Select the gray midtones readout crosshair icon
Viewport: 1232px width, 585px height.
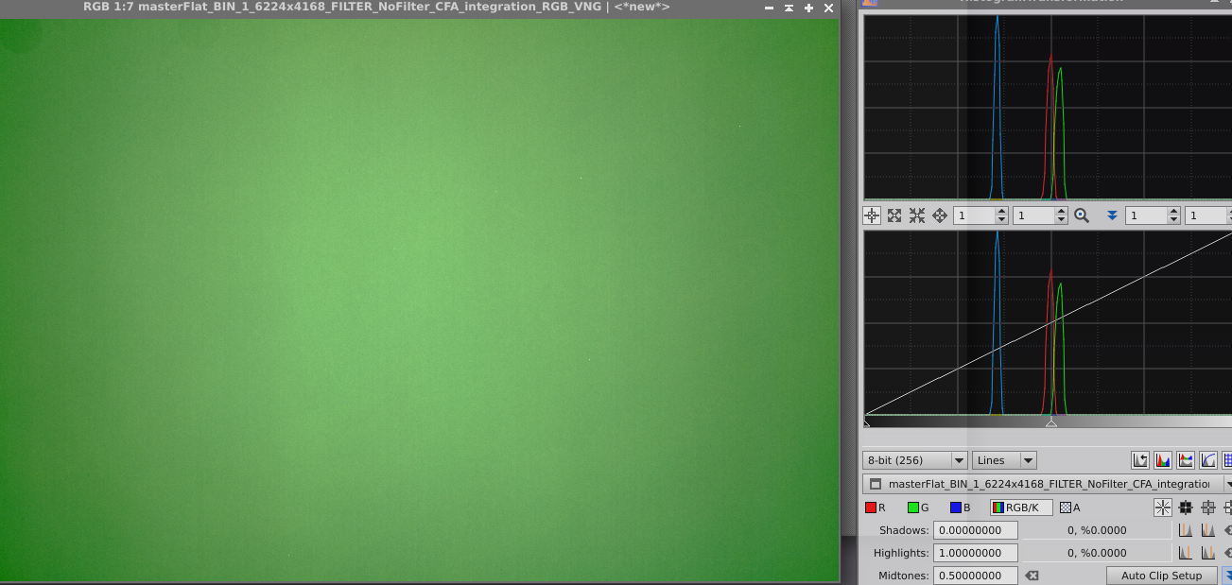[x=1208, y=508]
